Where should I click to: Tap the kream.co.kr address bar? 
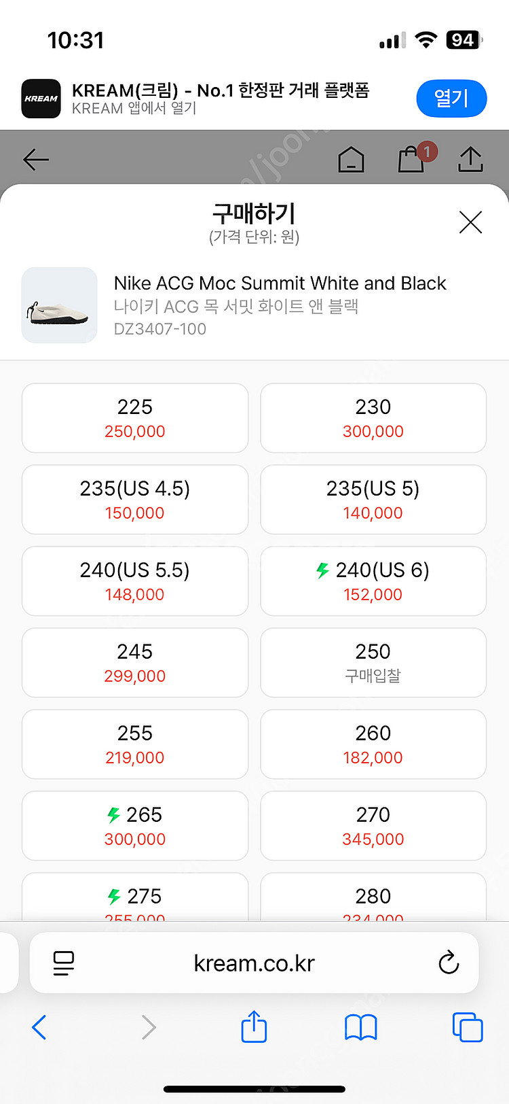(254, 963)
